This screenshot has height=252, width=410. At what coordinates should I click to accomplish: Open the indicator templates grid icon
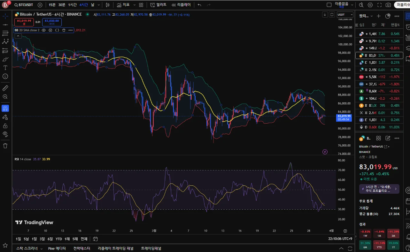[x=141, y=5]
